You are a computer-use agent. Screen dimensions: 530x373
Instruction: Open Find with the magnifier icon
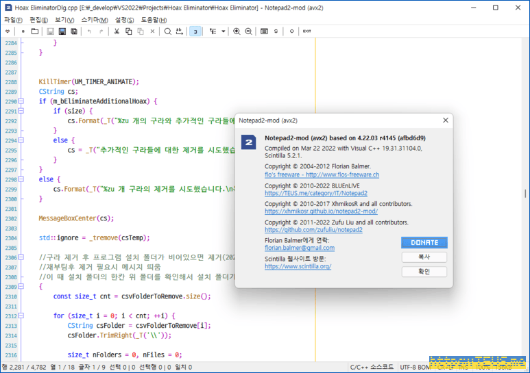tap(168, 31)
